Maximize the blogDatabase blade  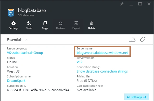tap(140, 4)
